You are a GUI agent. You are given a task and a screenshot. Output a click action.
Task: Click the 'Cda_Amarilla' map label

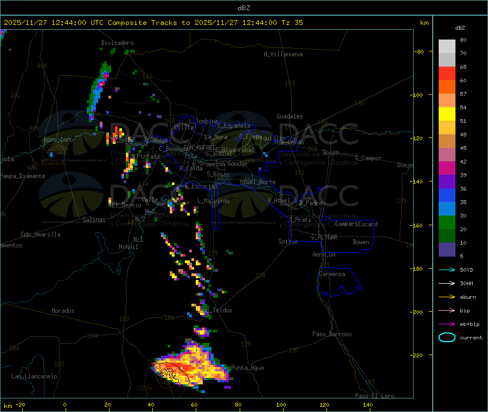click(x=41, y=234)
